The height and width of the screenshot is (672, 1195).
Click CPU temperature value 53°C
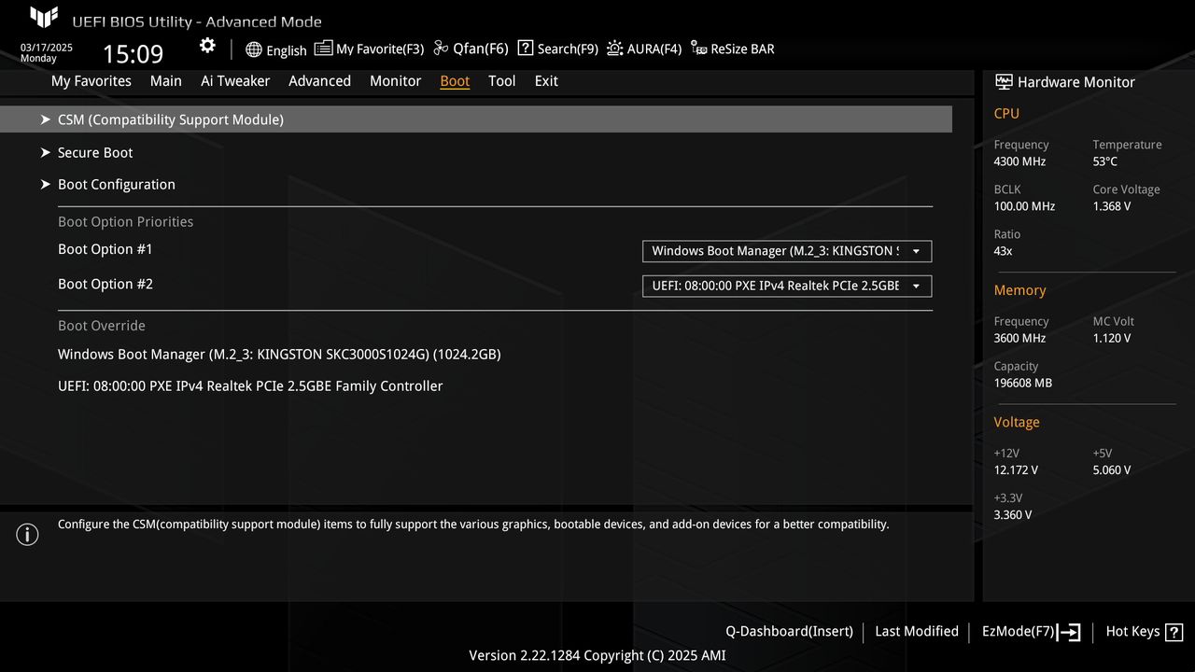[1105, 161]
